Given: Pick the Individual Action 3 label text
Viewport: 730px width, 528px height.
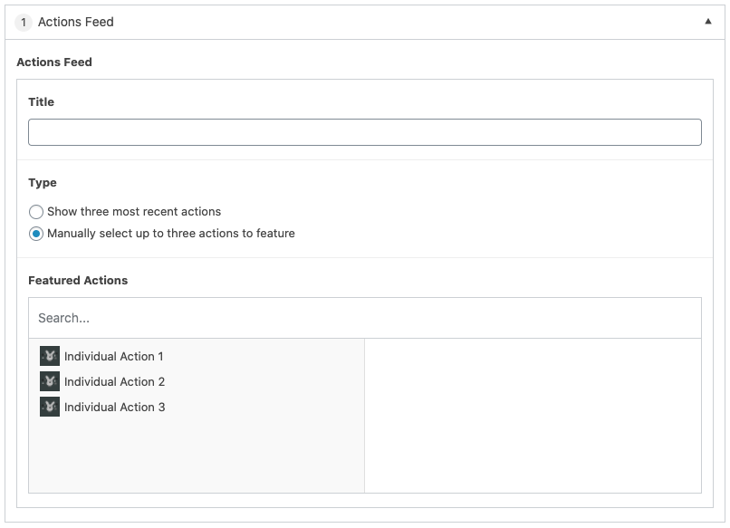Looking at the screenshot, I should (114, 407).
